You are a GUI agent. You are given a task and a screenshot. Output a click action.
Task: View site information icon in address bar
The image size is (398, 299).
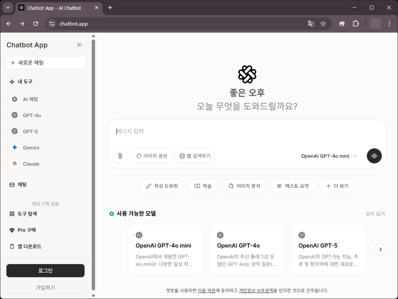(52, 24)
